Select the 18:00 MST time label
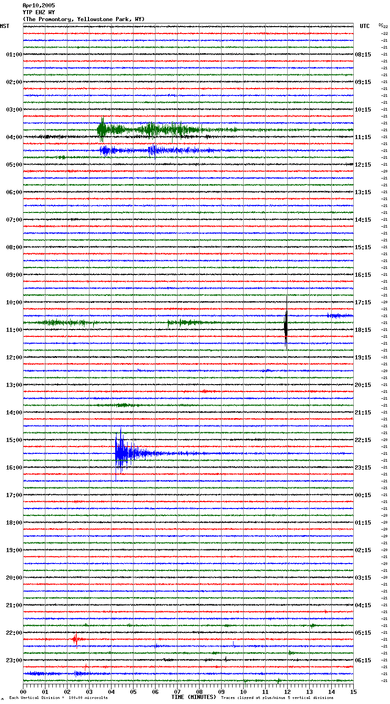Image resolution: width=390 pixels, height=704 pixels. point(14,523)
